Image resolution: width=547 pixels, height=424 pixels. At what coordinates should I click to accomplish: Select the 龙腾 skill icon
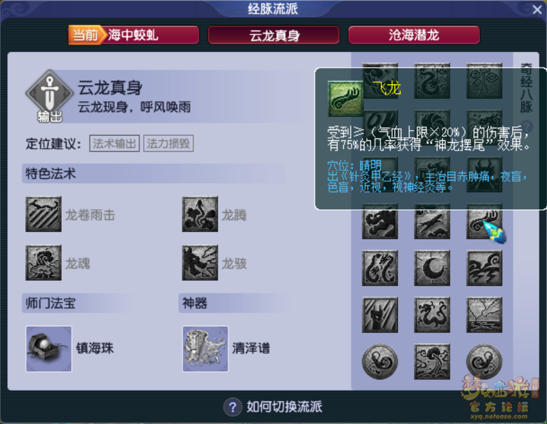tap(200, 214)
